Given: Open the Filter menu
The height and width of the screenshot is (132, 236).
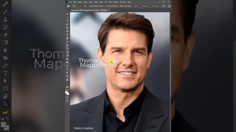Looking at the screenshot, I should coord(101,2).
